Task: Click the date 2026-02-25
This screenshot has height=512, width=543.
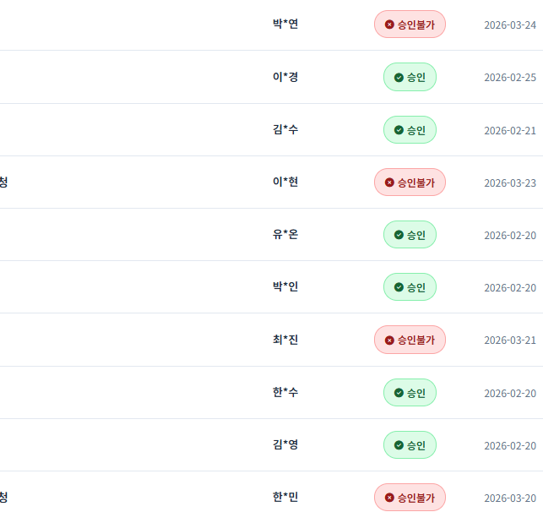Action: coord(509,78)
